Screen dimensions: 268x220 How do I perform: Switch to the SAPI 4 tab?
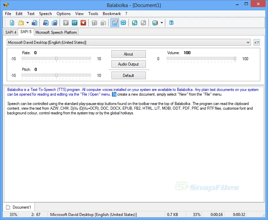click(x=11, y=32)
